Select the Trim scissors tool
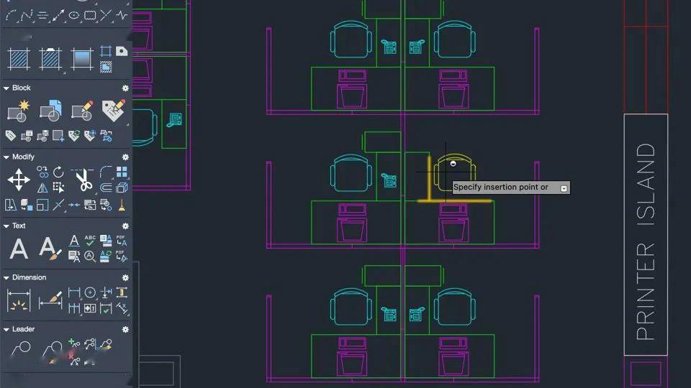This screenshot has height=388, width=691. click(83, 180)
